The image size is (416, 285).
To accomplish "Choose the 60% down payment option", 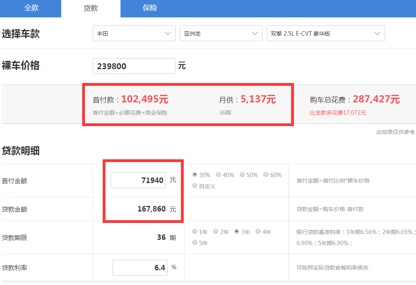I will coord(266,175).
